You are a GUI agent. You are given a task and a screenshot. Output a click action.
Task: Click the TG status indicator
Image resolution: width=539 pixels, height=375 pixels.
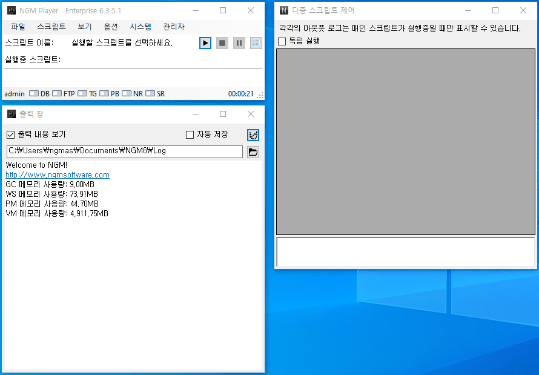click(x=87, y=93)
